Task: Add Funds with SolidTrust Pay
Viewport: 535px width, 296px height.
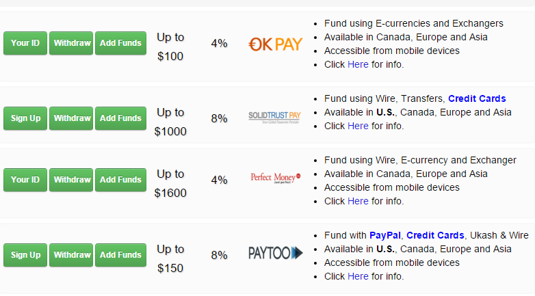Action: point(120,118)
